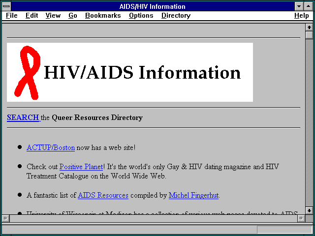The image size is (315, 236).
Task: Open the Directory menu
Action: pos(176,16)
